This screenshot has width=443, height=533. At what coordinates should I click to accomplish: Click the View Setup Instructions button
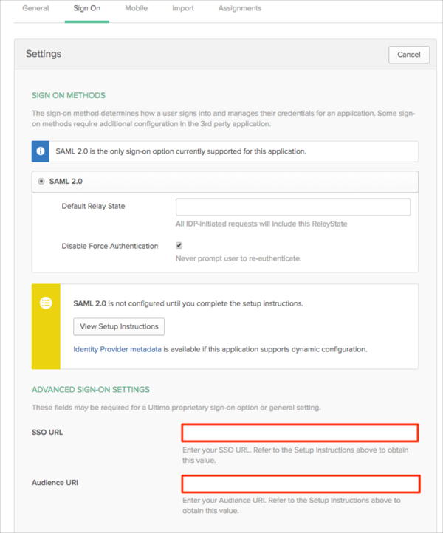119,326
